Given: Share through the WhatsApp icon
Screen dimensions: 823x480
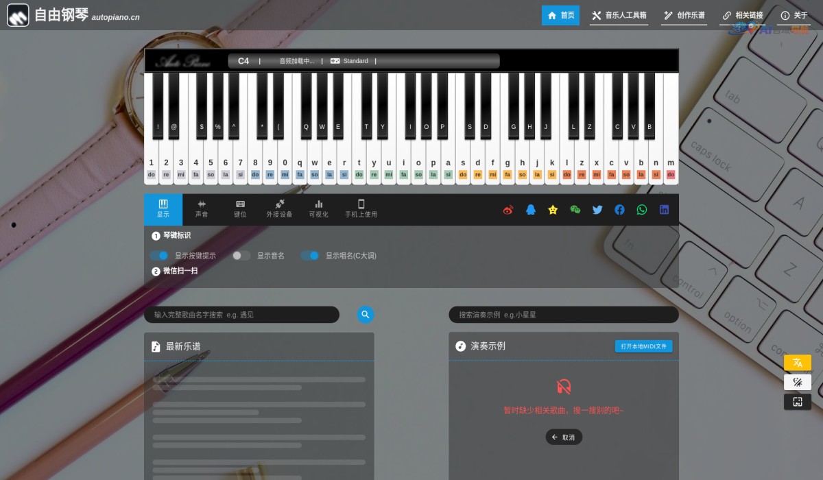Looking at the screenshot, I should coord(641,210).
